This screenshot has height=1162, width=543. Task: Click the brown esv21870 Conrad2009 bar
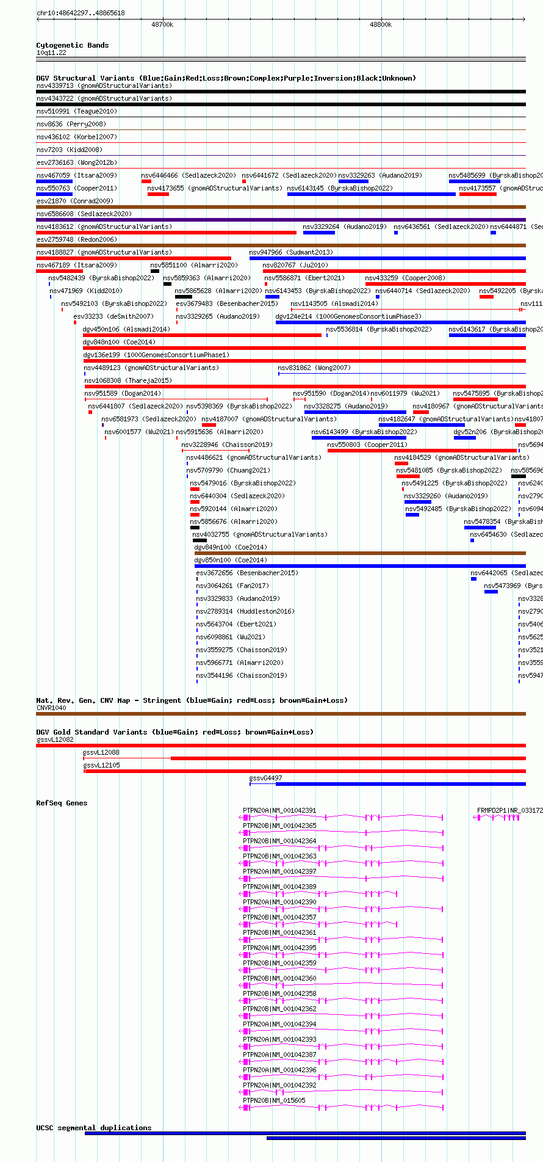(x=281, y=208)
